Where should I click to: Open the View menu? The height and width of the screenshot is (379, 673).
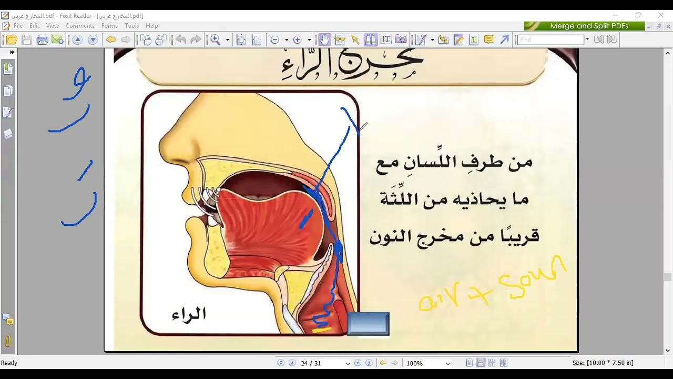pos(53,26)
